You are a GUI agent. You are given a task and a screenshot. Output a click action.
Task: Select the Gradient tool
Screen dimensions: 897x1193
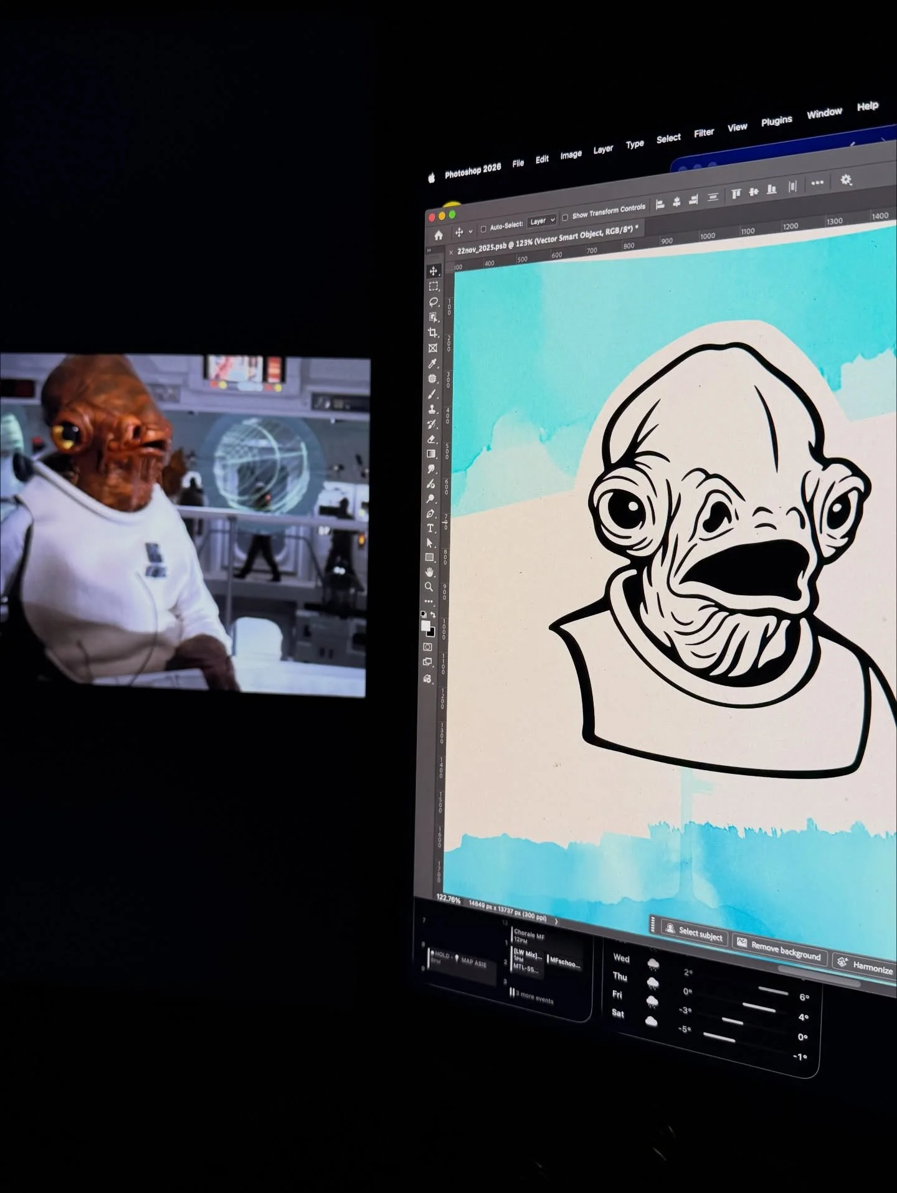click(x=432, y=454)
